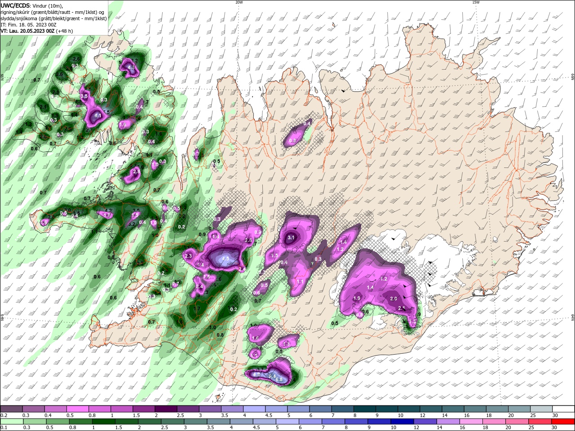The image size is (575, 431).
Task: Click the 'IT: Fim. 18. 05. 2023 00Z' line
Action: pyautogui.click(x=29, y=25)
